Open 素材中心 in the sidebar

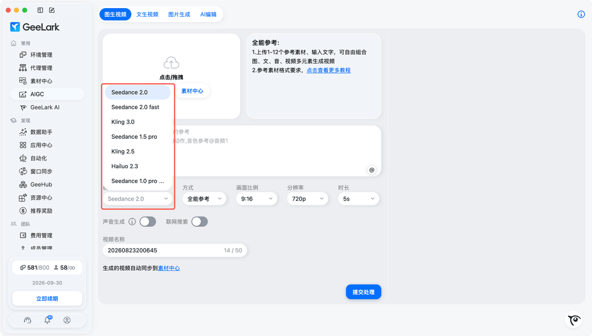click(47, 81)
